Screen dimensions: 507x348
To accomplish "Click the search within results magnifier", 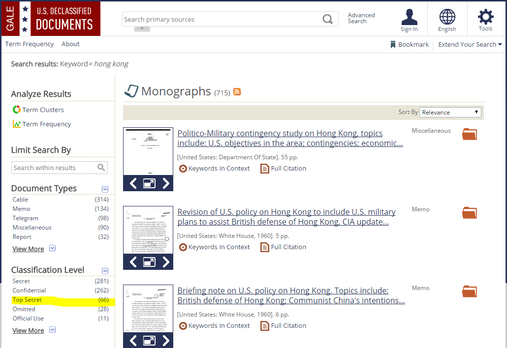I will click(101, 168).
